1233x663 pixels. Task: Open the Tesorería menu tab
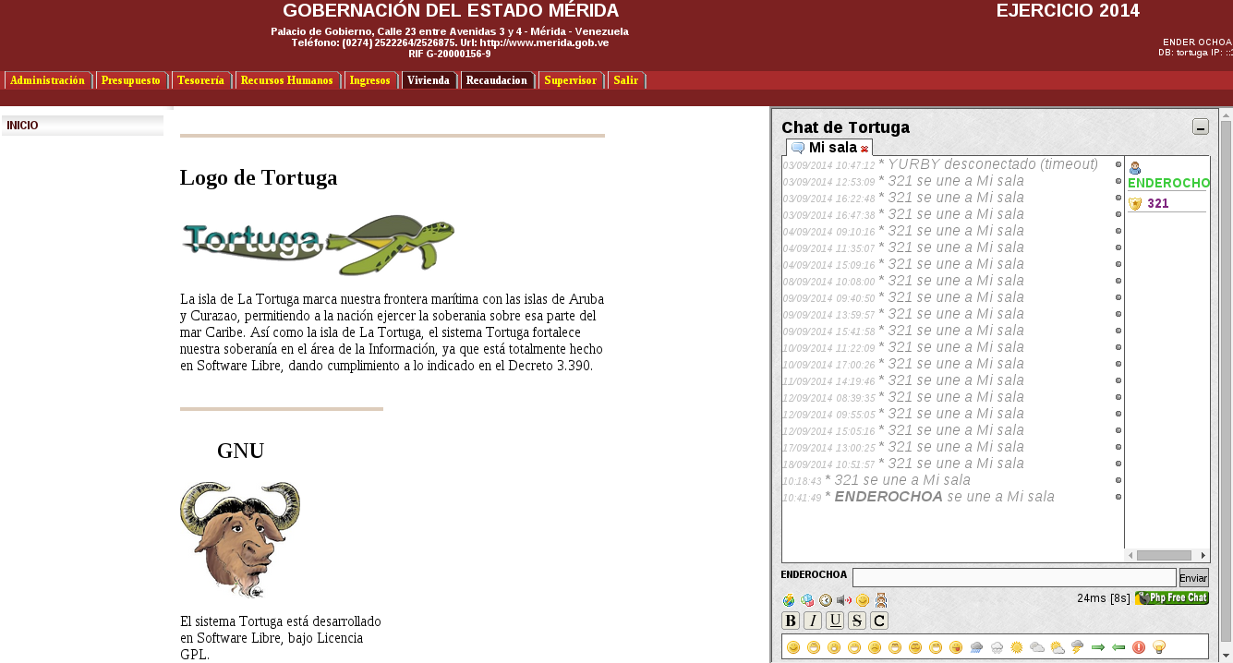tap(200, 80)
